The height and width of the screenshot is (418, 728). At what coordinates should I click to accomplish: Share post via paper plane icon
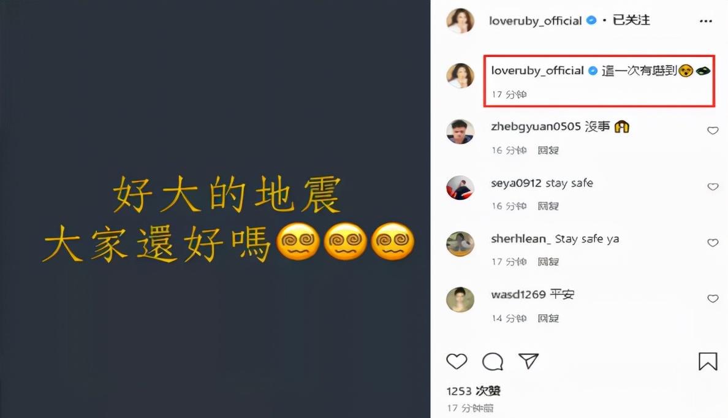[x=528, y=360]
